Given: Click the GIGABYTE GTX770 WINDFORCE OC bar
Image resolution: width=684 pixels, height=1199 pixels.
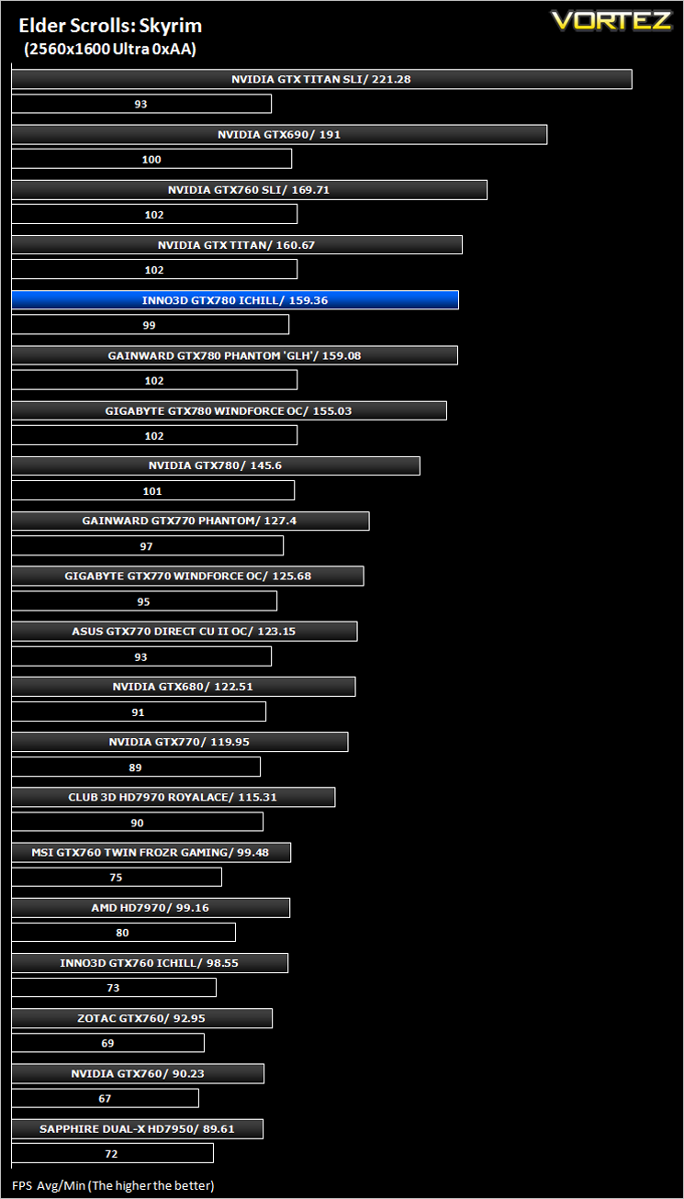Looking at the screenshot, I should pos(187,576).
